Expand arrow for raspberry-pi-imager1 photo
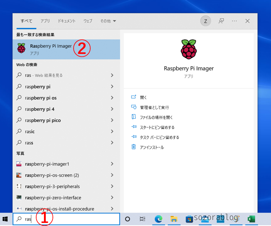This screenshot has height=226, width=271. (x=112, y=164)
